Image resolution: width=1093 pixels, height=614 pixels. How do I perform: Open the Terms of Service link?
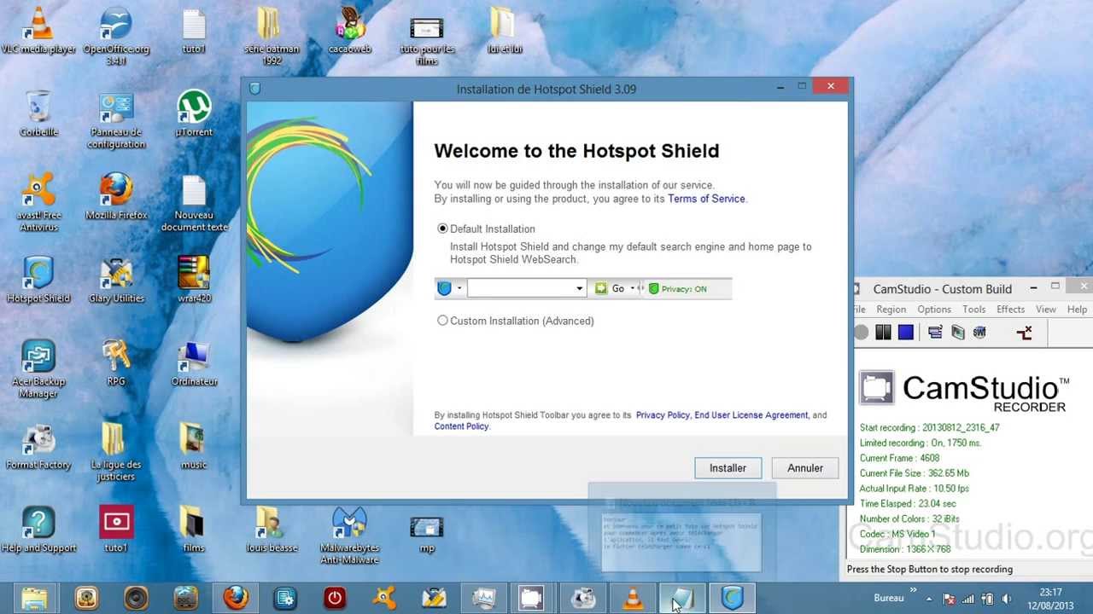point(706,199)
